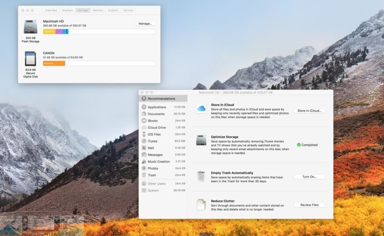The image size is (384, 236).
Task: Click the Documents sidebar icon
Action: point(144,114)
